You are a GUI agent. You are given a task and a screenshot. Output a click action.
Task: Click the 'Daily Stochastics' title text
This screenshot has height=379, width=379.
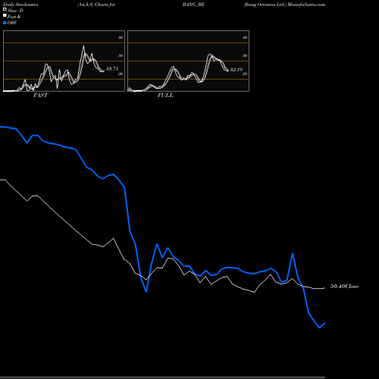tap(20, 5)
